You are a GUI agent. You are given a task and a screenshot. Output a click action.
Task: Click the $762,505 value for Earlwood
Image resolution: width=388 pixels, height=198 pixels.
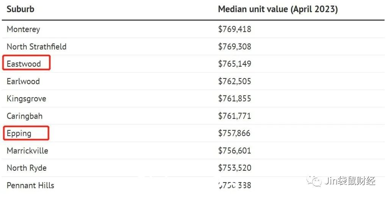coord(235,81)
